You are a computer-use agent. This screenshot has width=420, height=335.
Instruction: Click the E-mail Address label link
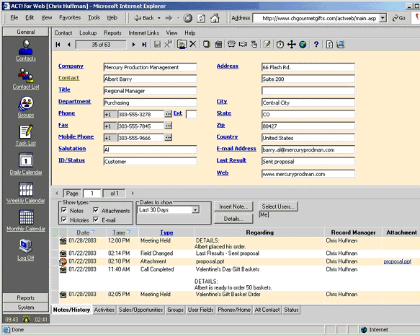(x=236, y=149)
